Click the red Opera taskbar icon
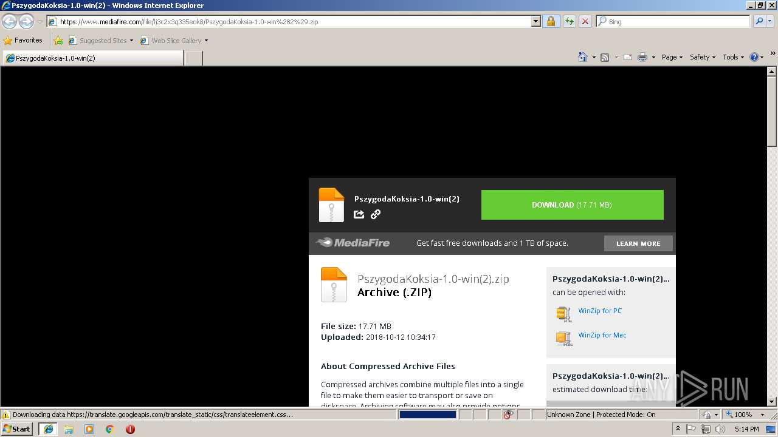This screenshot has height=437, width=778. (x=130, y=429)
